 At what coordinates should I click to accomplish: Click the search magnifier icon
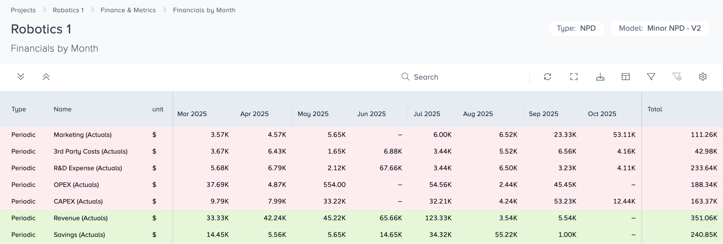tap(405, 77)
